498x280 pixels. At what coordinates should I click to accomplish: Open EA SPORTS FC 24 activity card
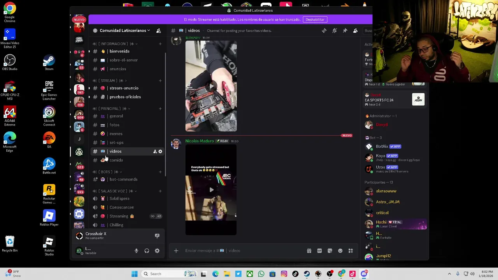[x=395, y=100]
